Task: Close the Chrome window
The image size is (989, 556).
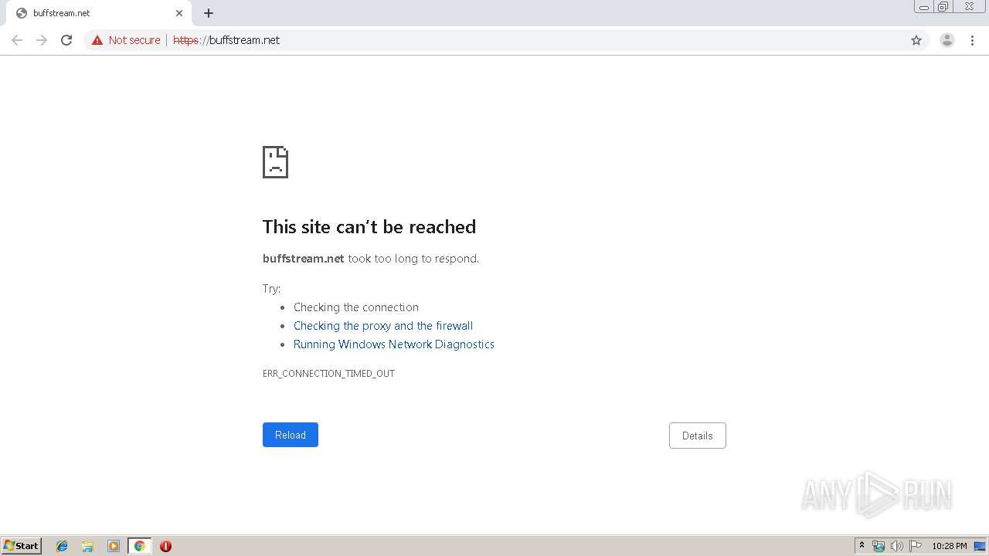Action: pyautogui.click(x=969, y=7)
